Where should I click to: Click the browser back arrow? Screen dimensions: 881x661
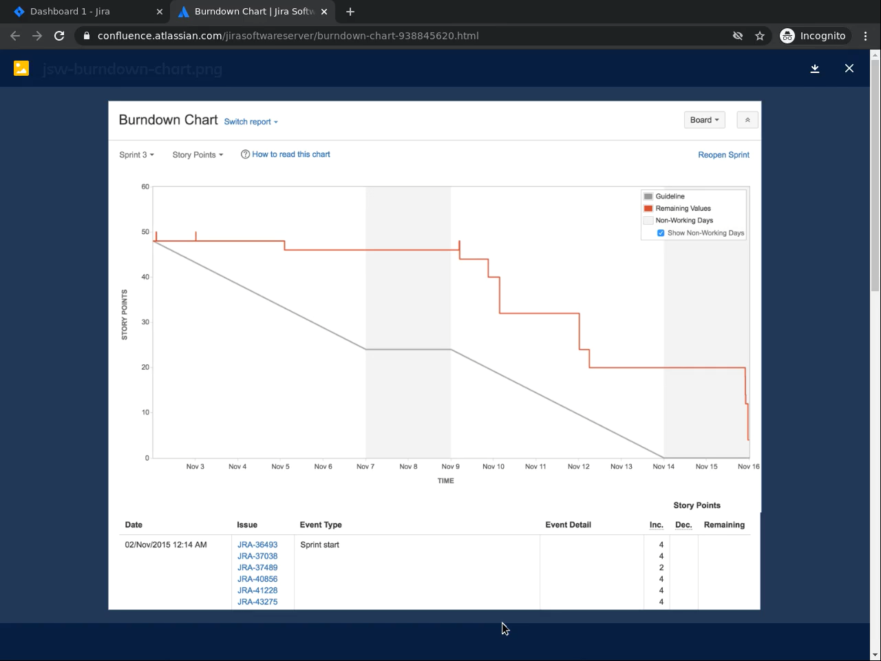[x=15, y=36]
